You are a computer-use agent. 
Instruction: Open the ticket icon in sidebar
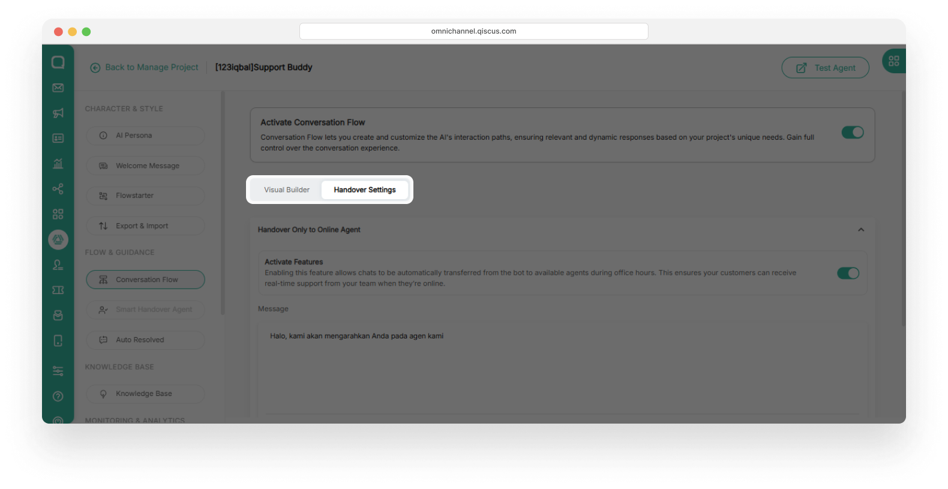[x=58, y=290]
